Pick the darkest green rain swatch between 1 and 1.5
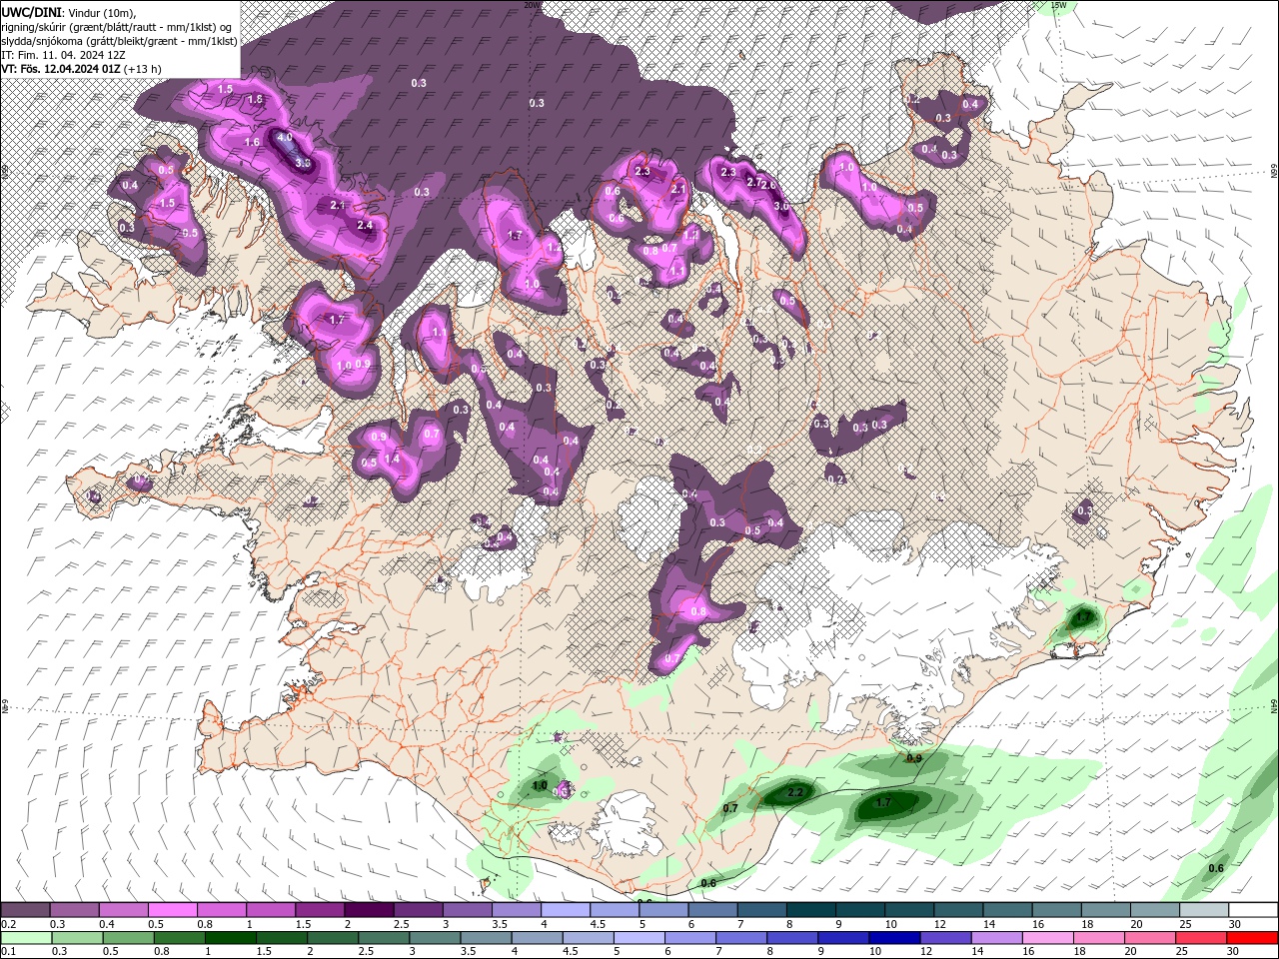Image resolution: width=1279 pixels, height=959 pixels. 230,938
